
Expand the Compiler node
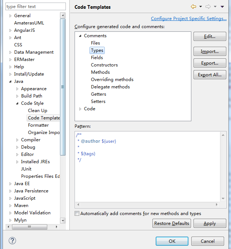click(17, 140)
